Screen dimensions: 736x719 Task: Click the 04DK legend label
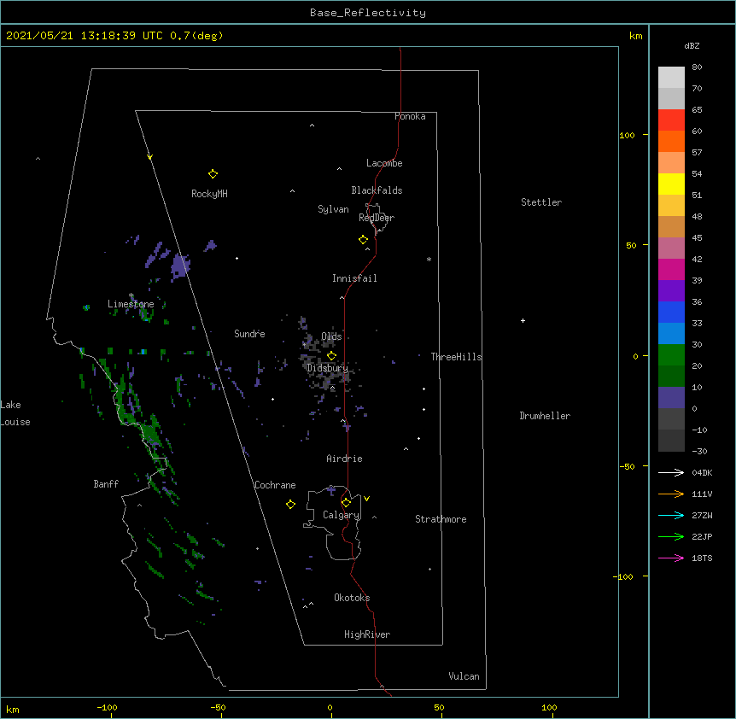tap(702, 472)
